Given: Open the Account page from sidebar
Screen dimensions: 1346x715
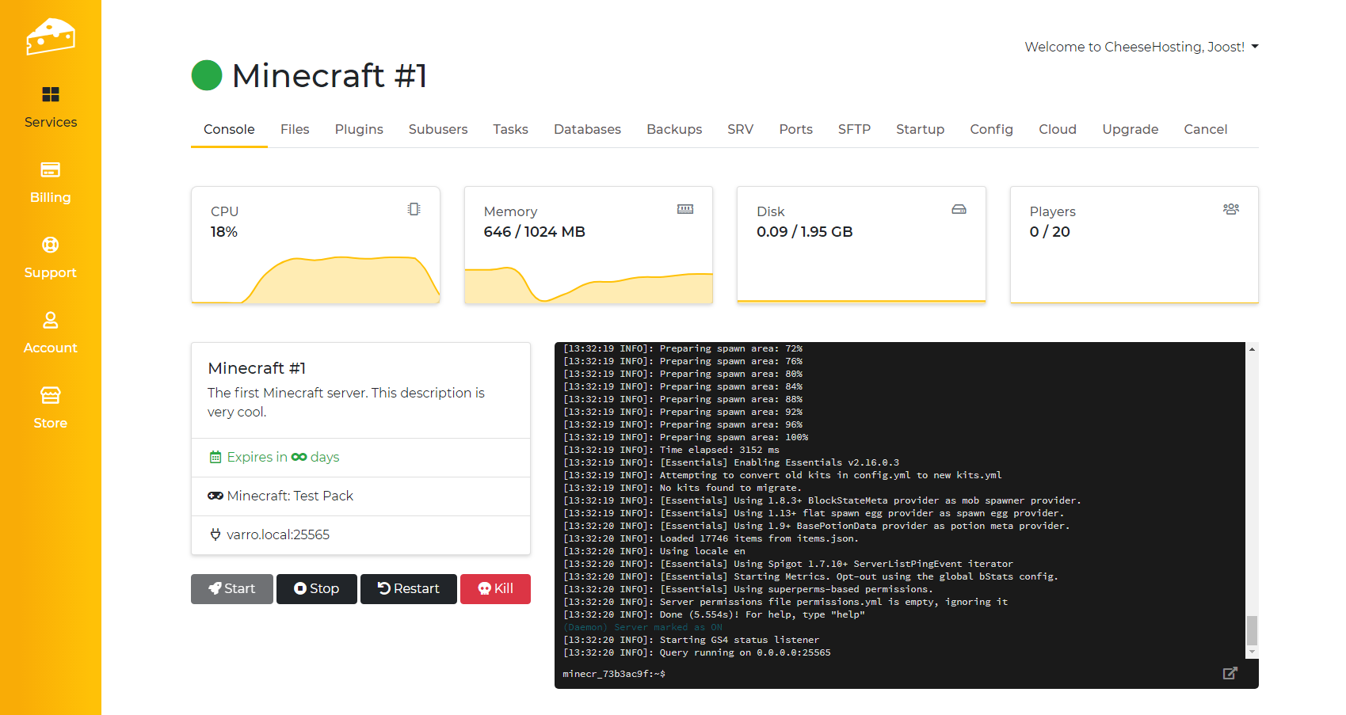Looking at the screenshot, I should click(51, 333).
